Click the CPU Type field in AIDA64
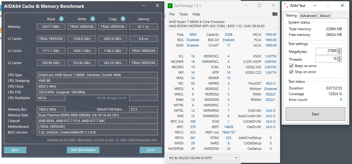The image size is (352, 164). click(x=97, y=75)
